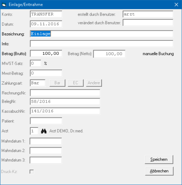
Task: Click the empty Patient field
Action: click(x=46, y=121)
